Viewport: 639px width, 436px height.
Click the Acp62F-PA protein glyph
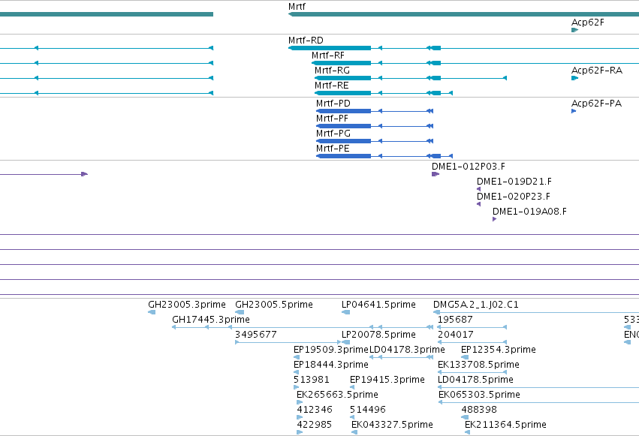point(574,111)
